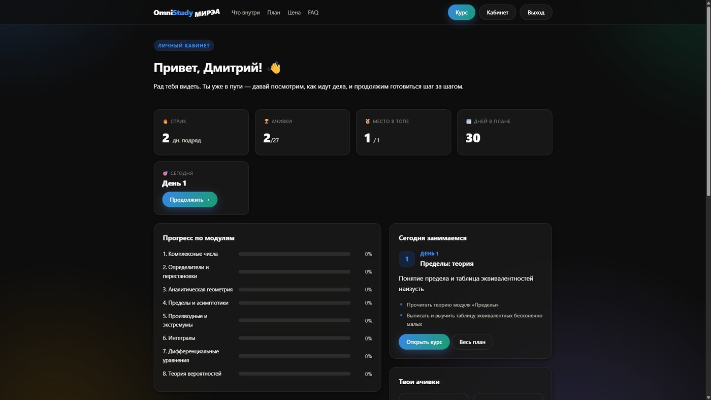Open the План navigation link
Viewport: 711px width, 400px height.
tap(274, 13)
